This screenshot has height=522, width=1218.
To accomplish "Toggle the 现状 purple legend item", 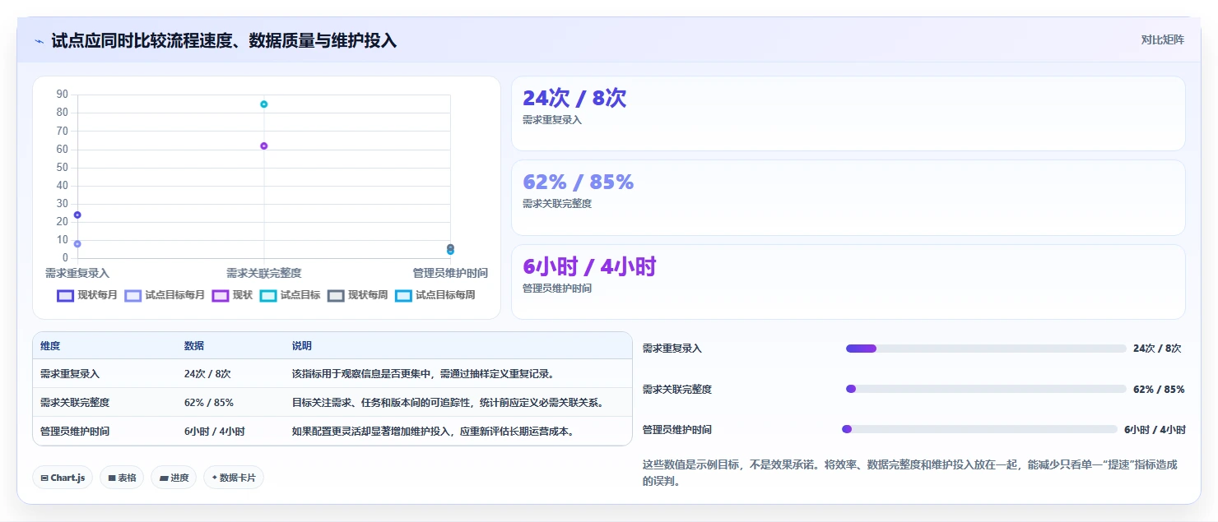I will [x=232, y=295].
